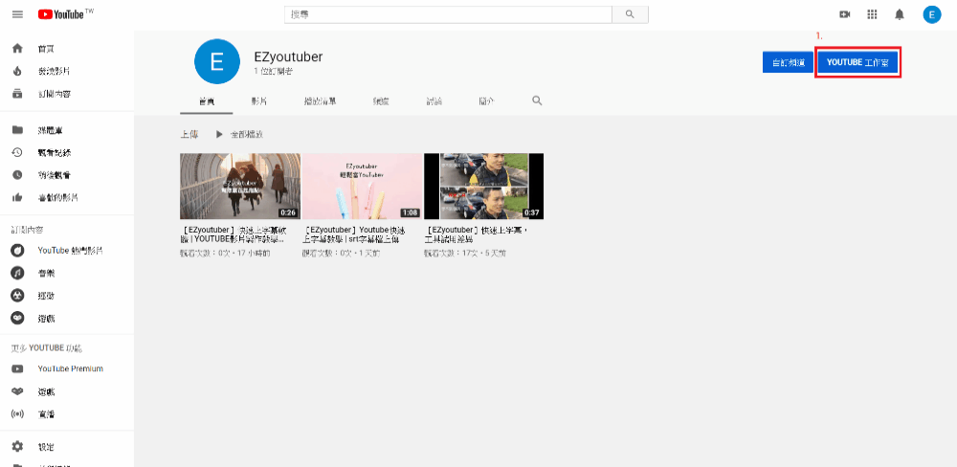The width and height of the screenshot is (957, 467).
Task: Click channel search magnifier icon
Action: click(537, 100)
